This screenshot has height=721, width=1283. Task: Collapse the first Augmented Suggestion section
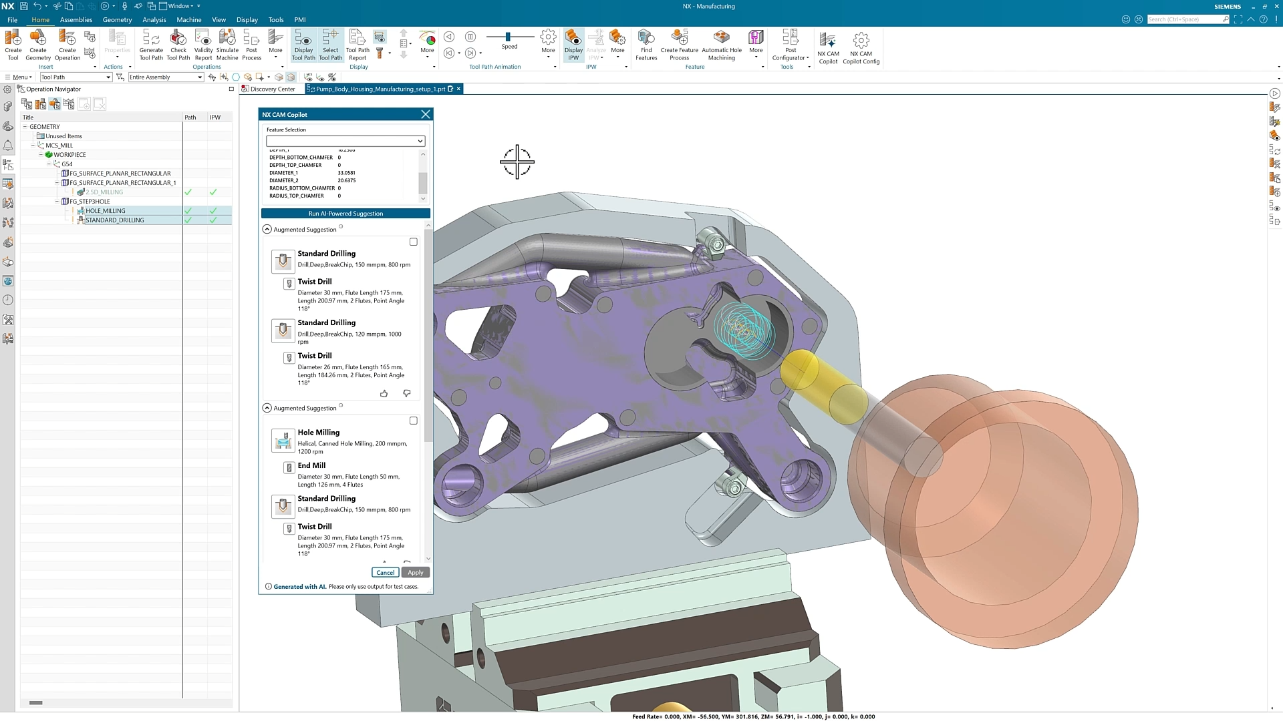pos(267,229)
